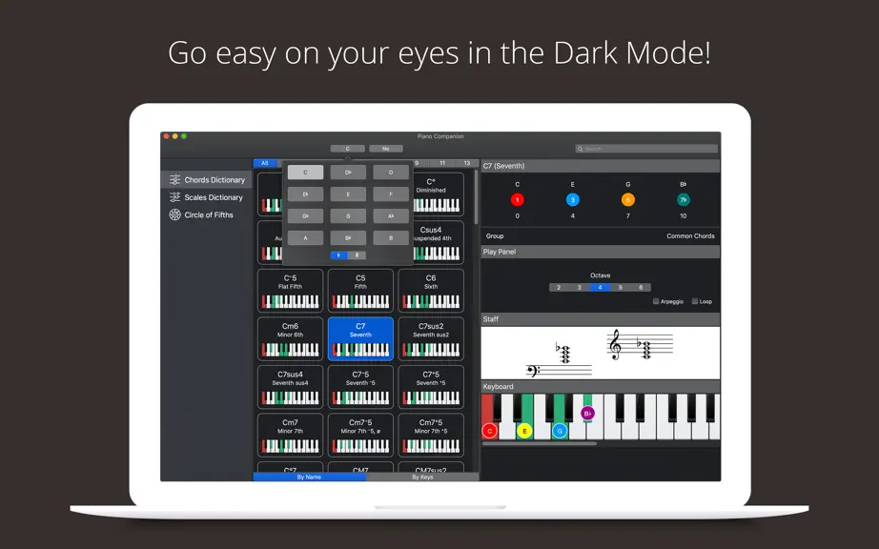Image resolution: width=879 pixels, height=549 pixels.
Task: Open the Scales Dictionary sidebar item
Action: [x=206, y=197]
